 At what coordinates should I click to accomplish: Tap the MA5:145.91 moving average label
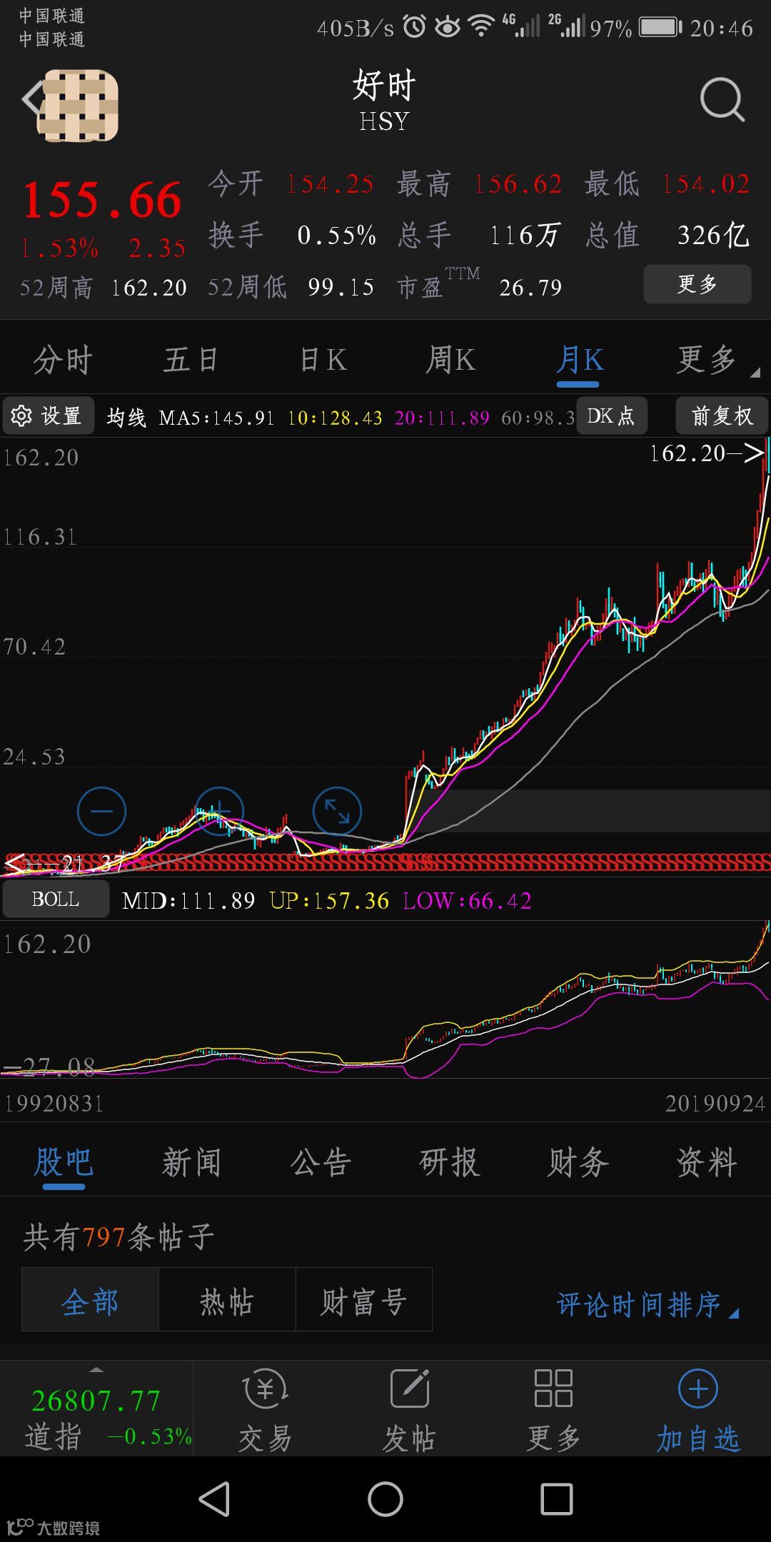tap(216, 418)
